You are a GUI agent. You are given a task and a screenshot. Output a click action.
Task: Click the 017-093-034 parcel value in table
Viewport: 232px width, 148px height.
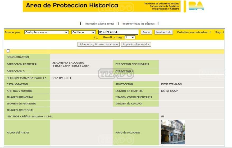tap(62, 78)
